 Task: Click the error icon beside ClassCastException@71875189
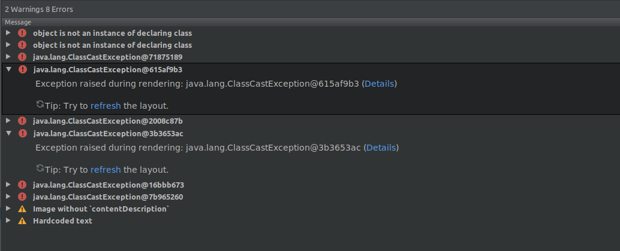[22, 57]
